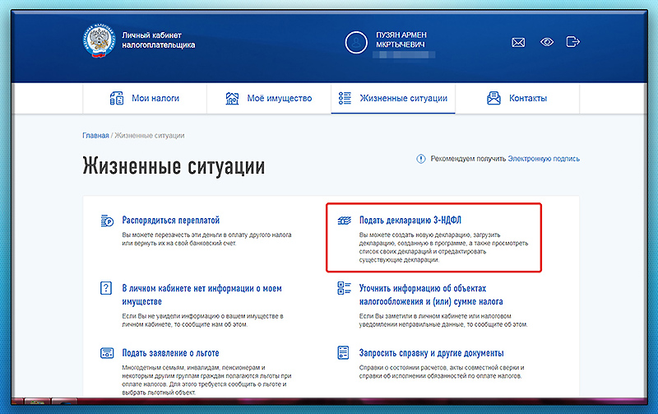Click the document icon for Запросить справку
Viewport: 658px width, 414px height.
343,353
